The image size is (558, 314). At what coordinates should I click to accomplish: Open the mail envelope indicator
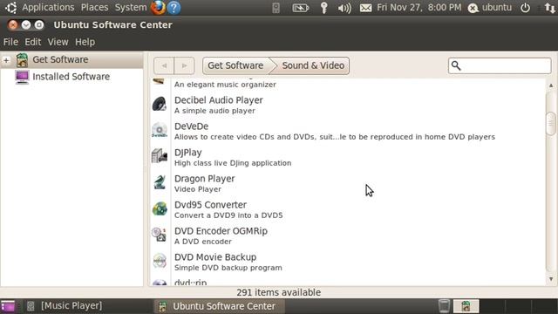365,8
